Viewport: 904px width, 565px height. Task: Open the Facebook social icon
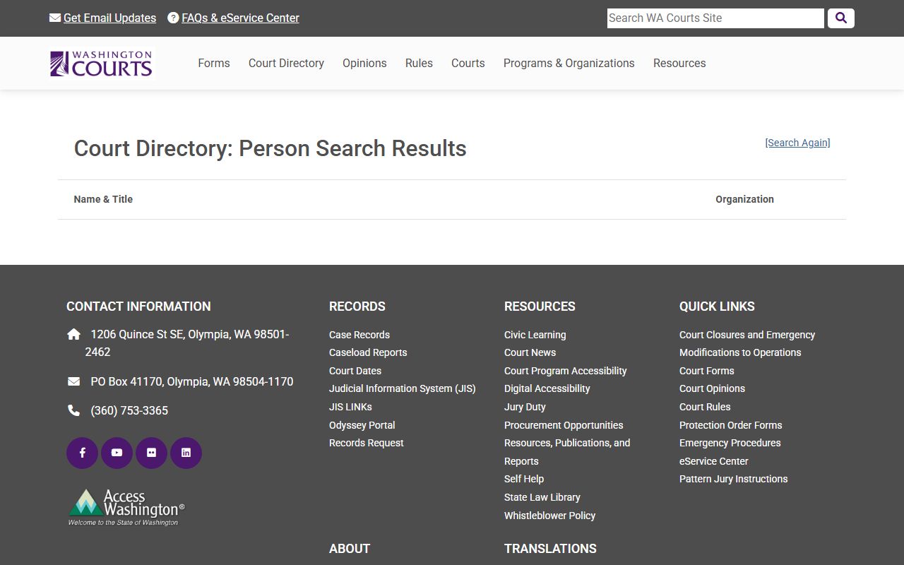click(x=82, y=453)
